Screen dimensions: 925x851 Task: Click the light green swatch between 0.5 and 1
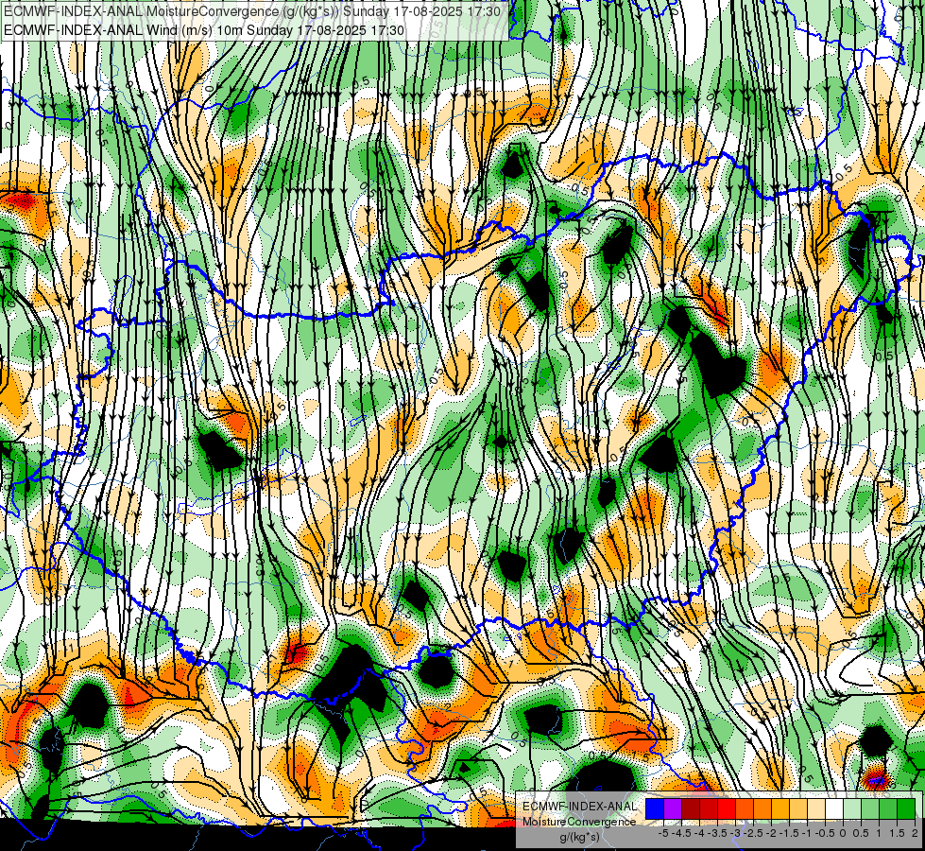point(870,809)
